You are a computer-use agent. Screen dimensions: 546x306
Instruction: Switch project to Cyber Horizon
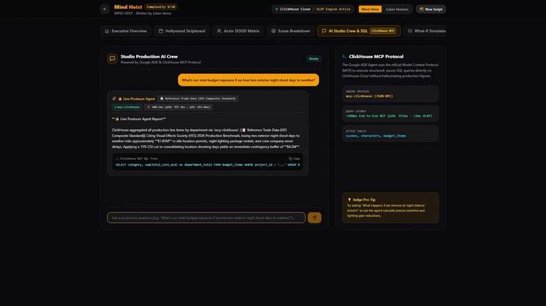point(397,9)
